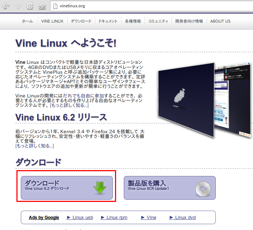The width and height of the screenshot is (253, 230).
Task: Click the green download arrow icon
Action: click(x=100, y=188)
